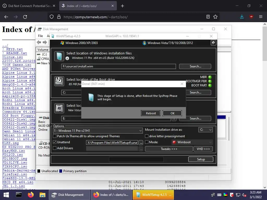Image resolution: width=267 pixels, height=200 pixels.
Task: Open Firefox downloads panel
Action: (242, 17)
